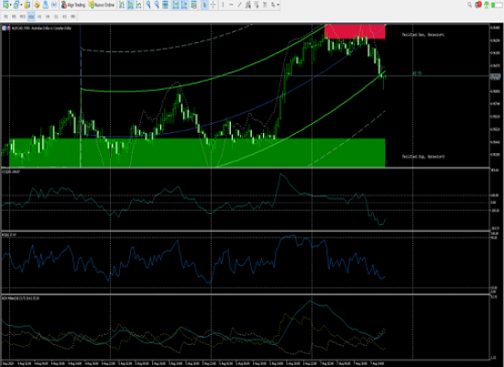Toggle Algo Trading on or off
This screenshot has height=367, width=504.
point(73,5)
